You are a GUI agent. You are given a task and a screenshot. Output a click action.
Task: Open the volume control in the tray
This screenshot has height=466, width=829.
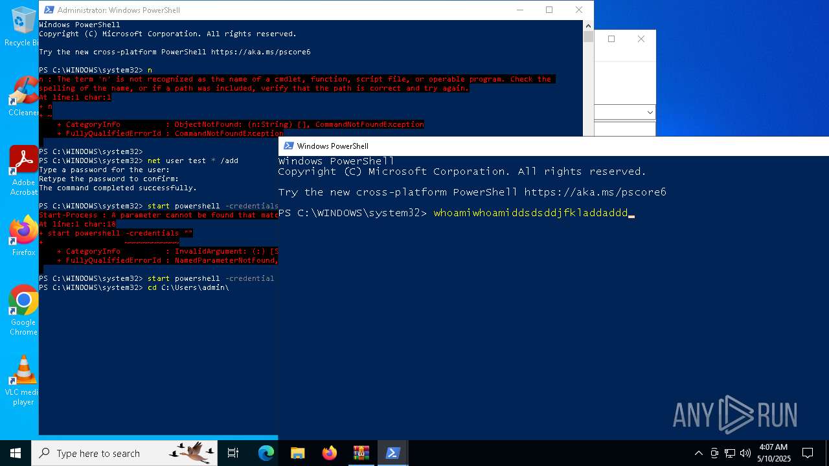coord(745,453)
